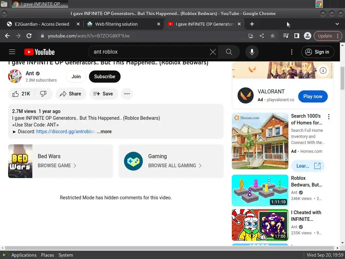The image size is (345, 259).
Task: View site information lock icon
Action: tap(42, 36)
